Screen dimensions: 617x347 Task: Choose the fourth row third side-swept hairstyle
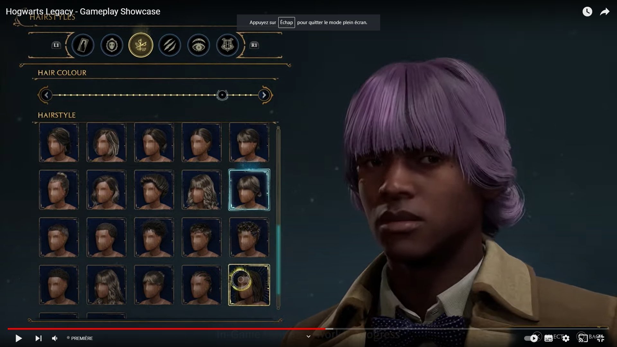154,285
